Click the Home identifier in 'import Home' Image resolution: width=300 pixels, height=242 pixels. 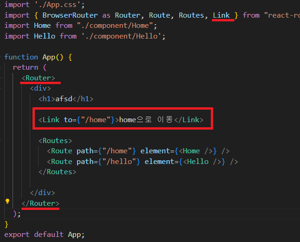tap(42, 26)
